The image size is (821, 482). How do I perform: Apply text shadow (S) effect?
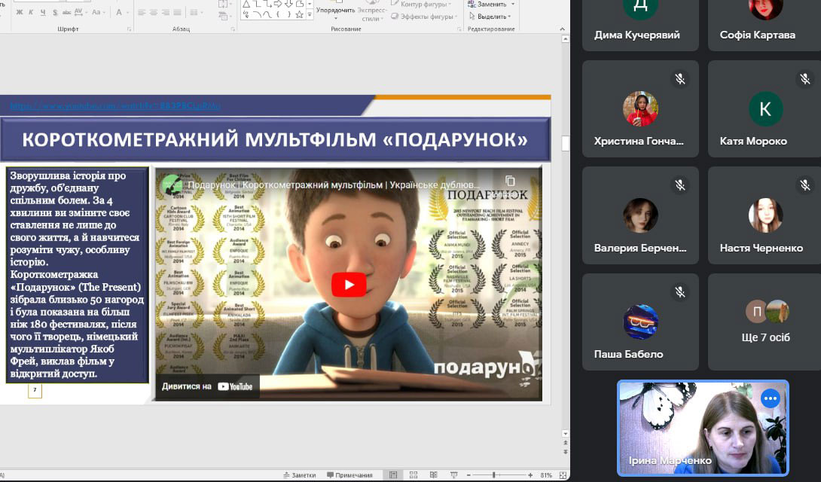pos(55,12)
